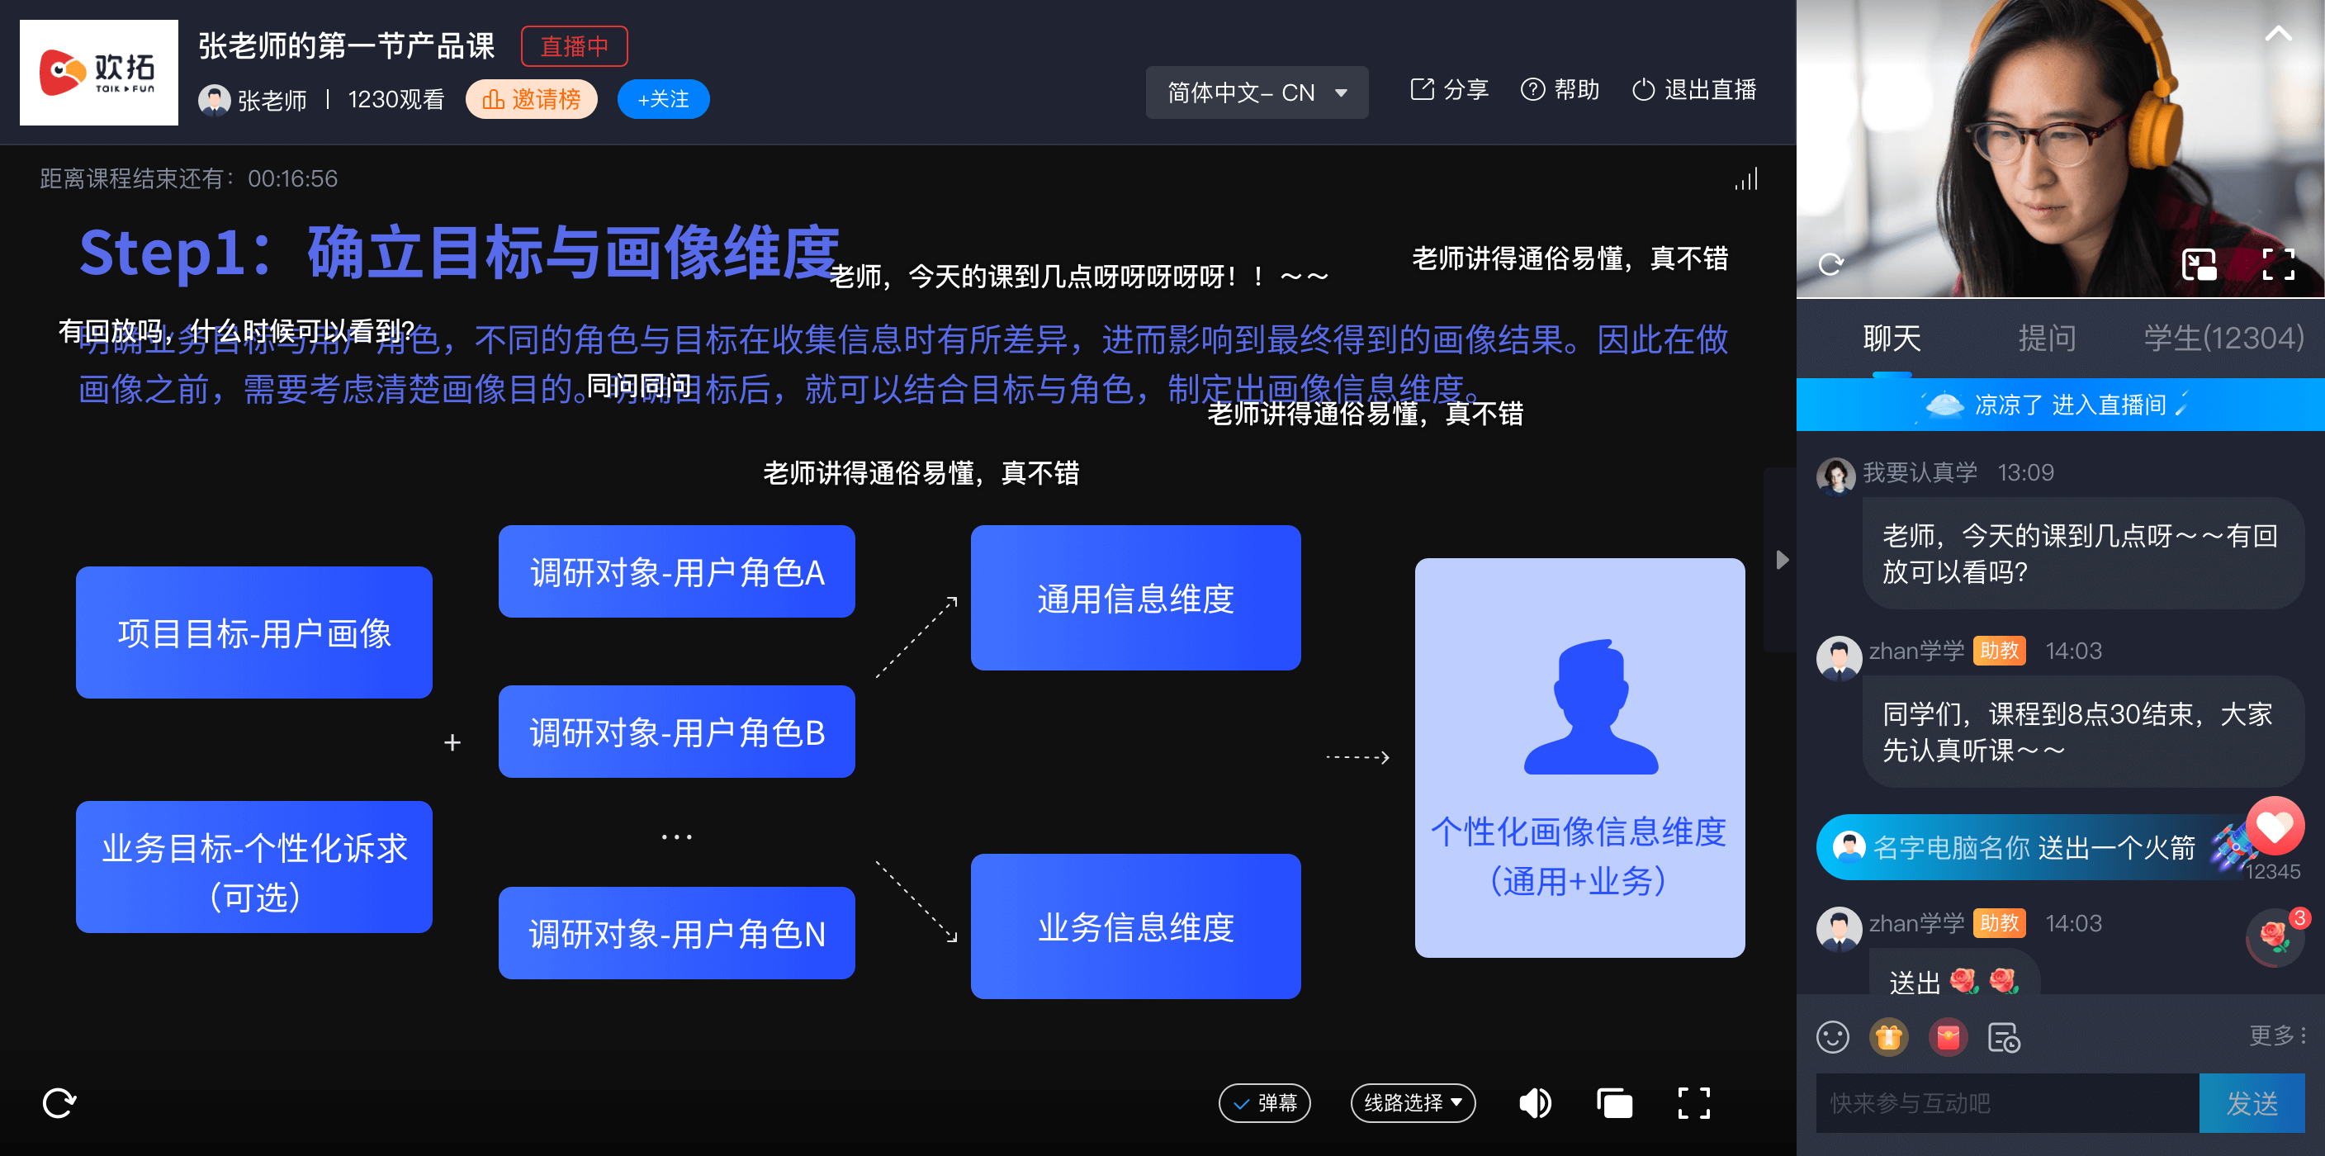Collapse the camera video with the up chevron
The height and width of the screenshot is (1156, 2325).
(x=2278, y=35)
